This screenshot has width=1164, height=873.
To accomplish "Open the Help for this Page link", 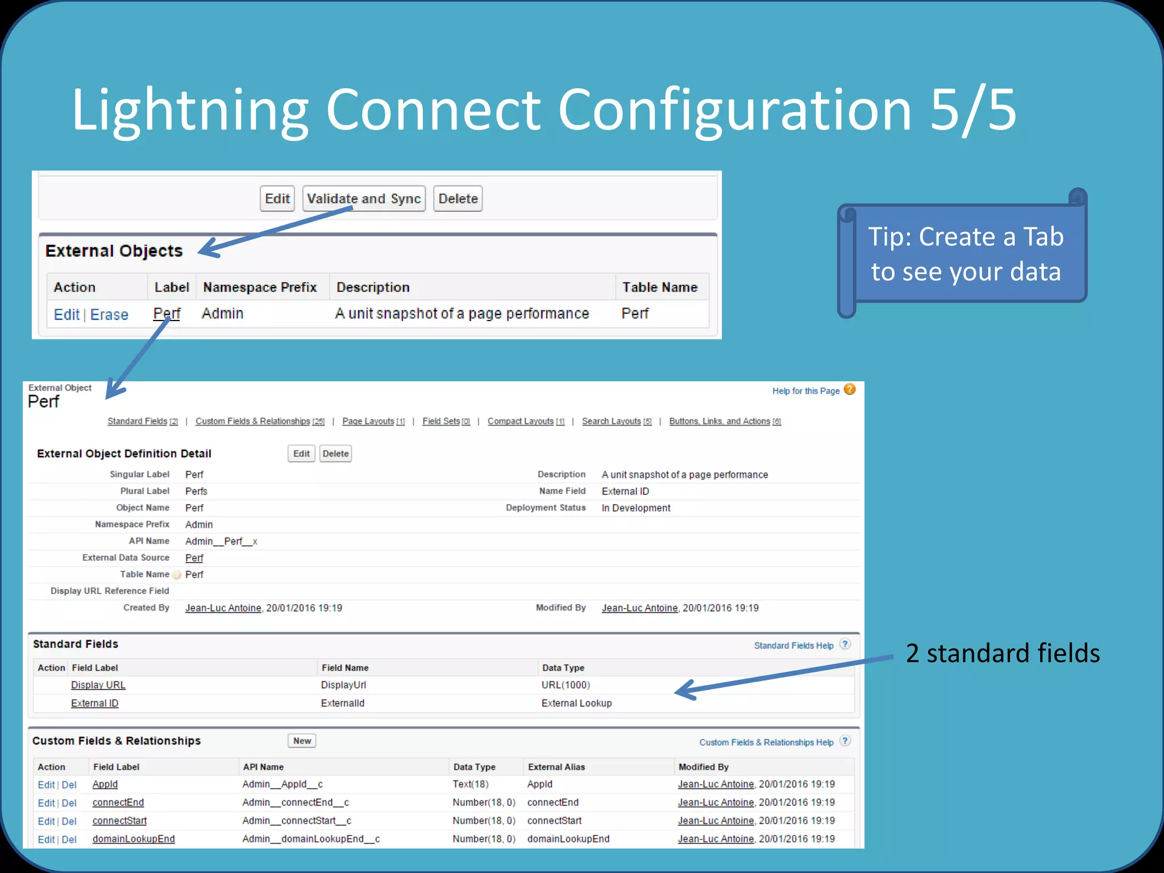I will coord(806,391).
